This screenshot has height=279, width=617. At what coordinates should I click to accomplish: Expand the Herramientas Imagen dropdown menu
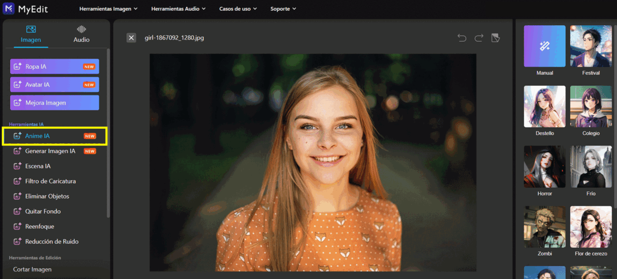point(108,9)
